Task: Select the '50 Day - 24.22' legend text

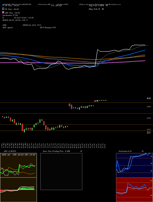Action: [x=12, y=9]
